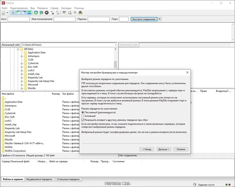Click the Хост input field
The height and width of the screenshot is (187, 235).
(x=19, y=19)
